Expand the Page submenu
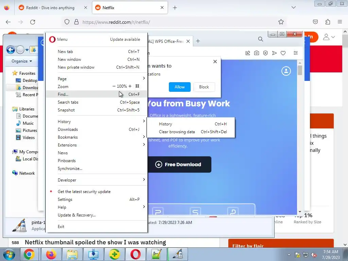Viewport: 348px width, 261px height. 96,79
